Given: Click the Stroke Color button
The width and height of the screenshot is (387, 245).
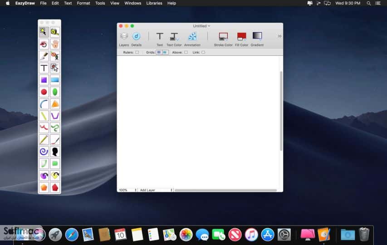Looking at the screenshot, I should [223, 39].
